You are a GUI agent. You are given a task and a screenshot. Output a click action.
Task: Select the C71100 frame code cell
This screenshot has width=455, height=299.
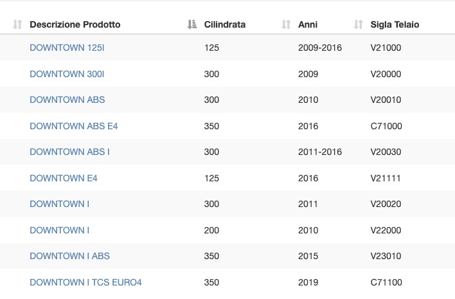tap(386, 282)
